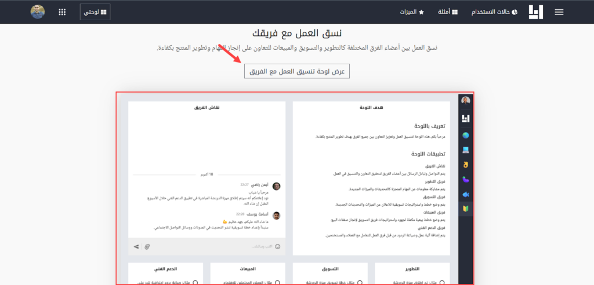Click the attachment paperclip icon in the chat
The image size is (594, 285).
click(x=147, y=247)
